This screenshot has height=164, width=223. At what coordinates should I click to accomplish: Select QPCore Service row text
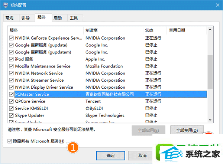(30, 101)
